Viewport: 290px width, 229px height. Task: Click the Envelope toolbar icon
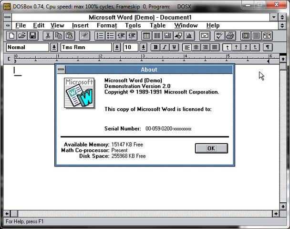pos(205,36)
